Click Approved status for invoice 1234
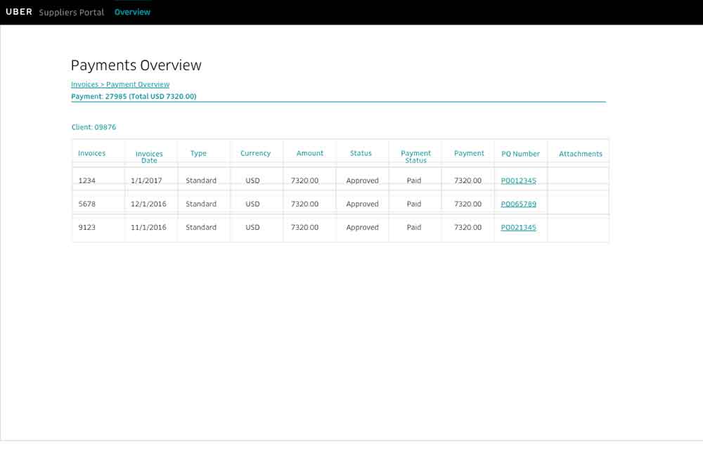Image resolution: width=703 pixels, height=475 pixels. click(x=362, y=181)
